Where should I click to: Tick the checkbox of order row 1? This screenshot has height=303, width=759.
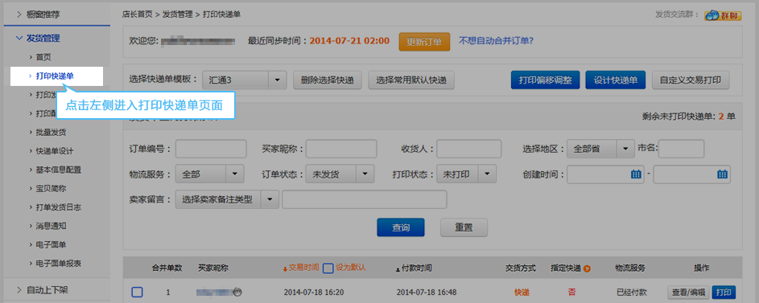tap(137, 292)
